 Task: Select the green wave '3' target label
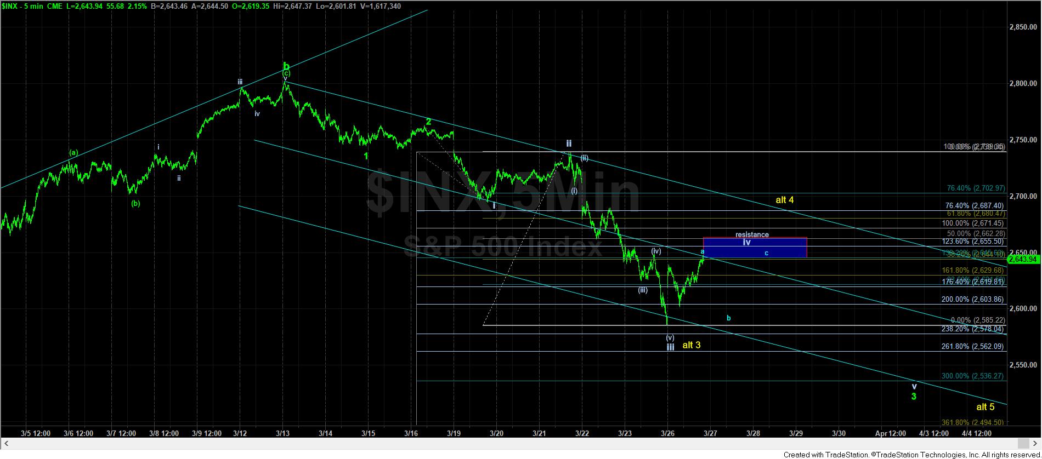pyautogui.click(x=914, y=397)
